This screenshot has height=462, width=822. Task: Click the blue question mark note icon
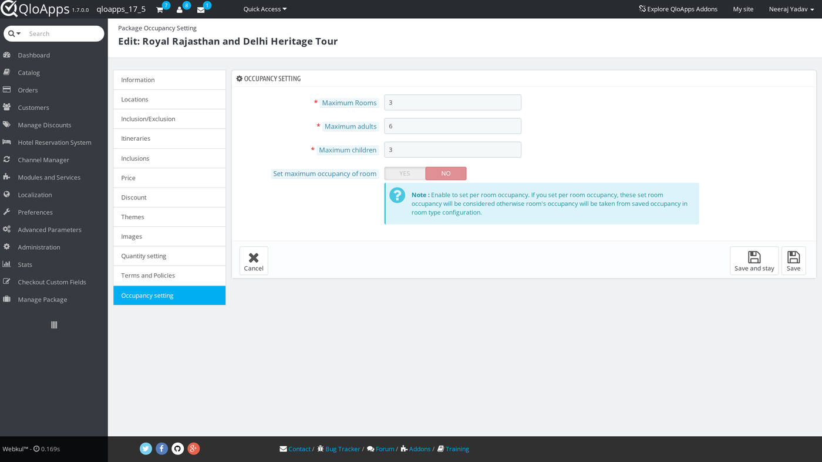coord(397,195)
